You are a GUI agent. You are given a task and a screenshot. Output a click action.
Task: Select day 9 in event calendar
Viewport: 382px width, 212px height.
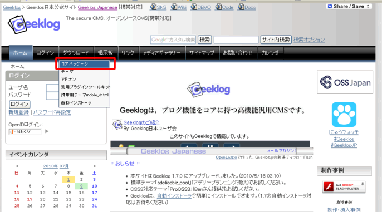point(81,186)
